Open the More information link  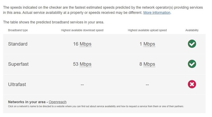click(x=157, y=12)
